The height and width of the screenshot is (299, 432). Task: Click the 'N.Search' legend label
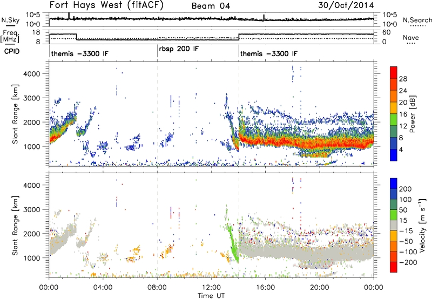click(x=417, y=20)
